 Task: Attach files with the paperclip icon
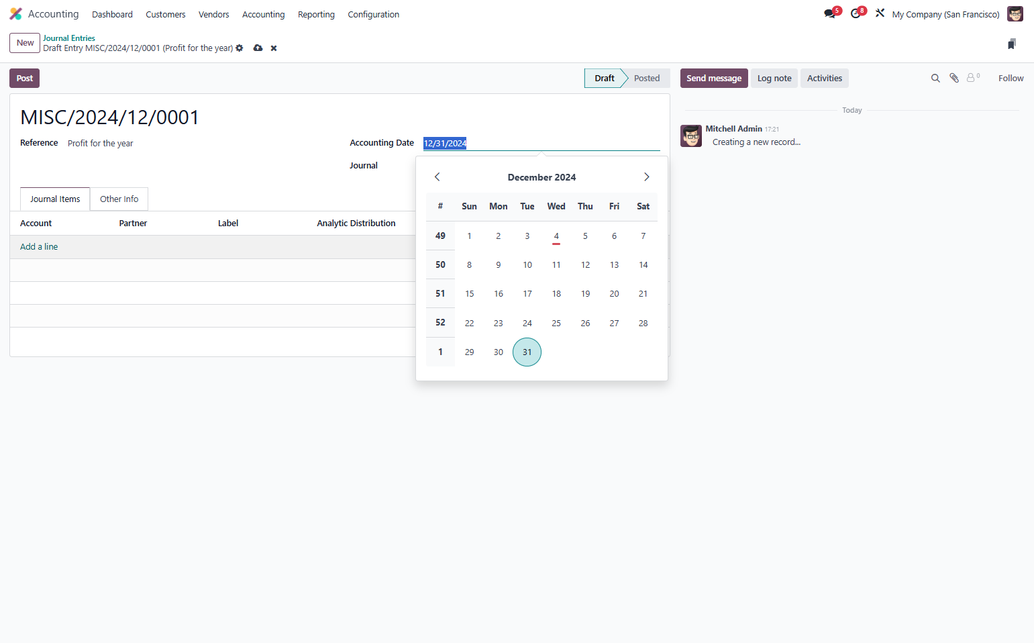954,79
